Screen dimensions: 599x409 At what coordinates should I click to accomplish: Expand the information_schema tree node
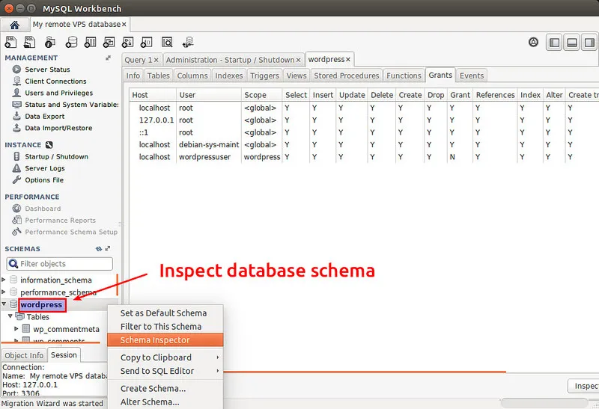4,280
